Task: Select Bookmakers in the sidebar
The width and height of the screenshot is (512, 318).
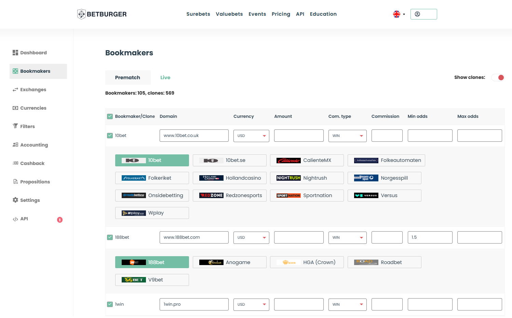Action: [x=38, y=71]
